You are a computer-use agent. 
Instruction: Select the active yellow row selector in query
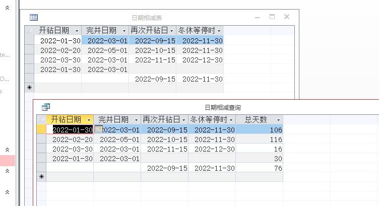point(41,129)
